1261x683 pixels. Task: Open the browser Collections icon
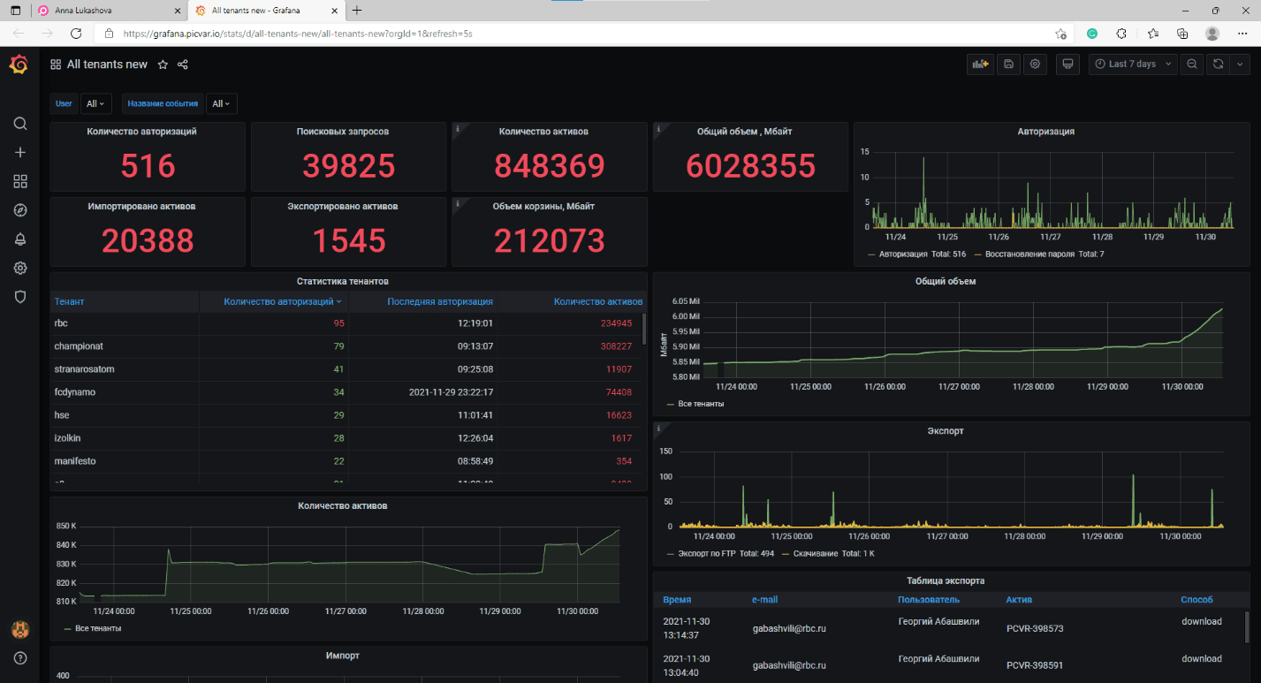click(1182, 34)
